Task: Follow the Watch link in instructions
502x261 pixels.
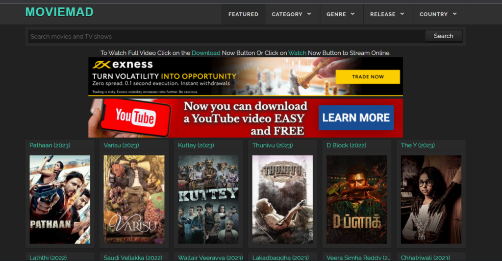Action: pyautogui.click(x=297, y=53)
